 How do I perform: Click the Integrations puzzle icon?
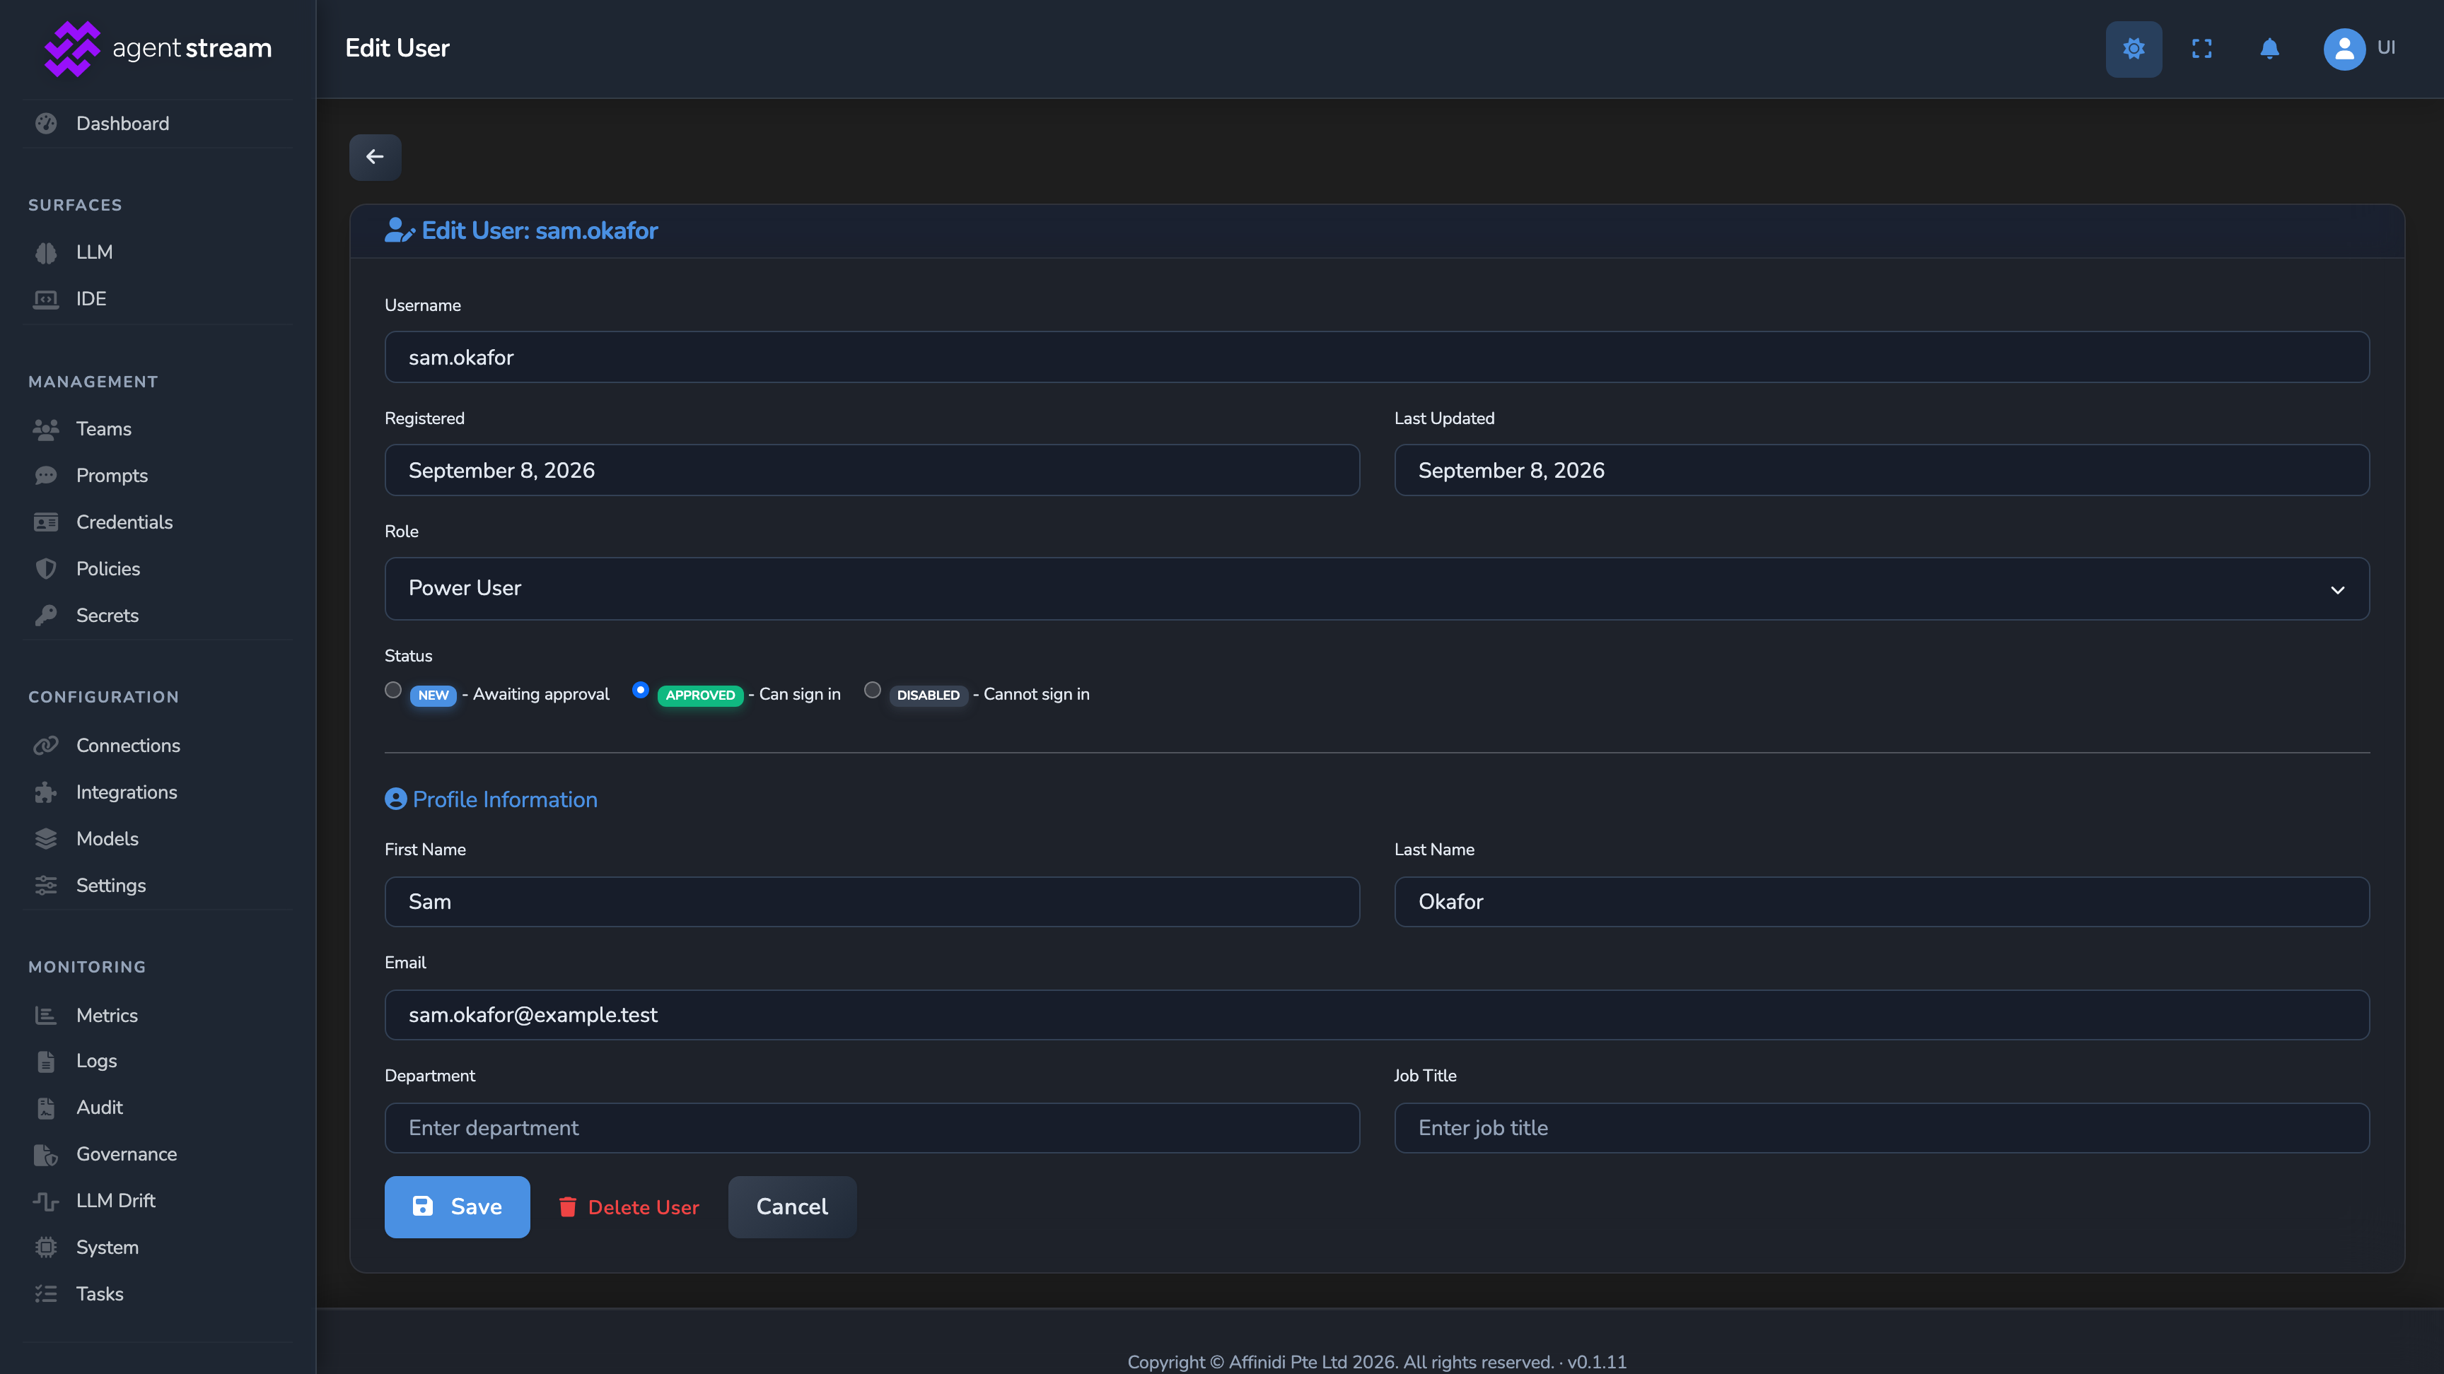pos(45,792)
